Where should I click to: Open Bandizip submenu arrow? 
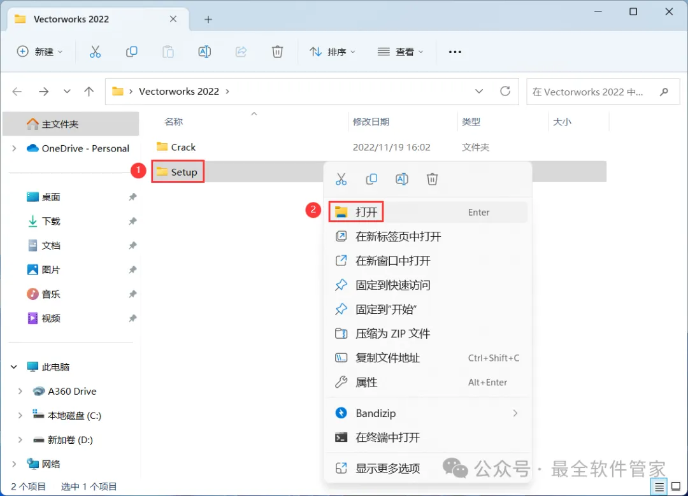point(515,413)
